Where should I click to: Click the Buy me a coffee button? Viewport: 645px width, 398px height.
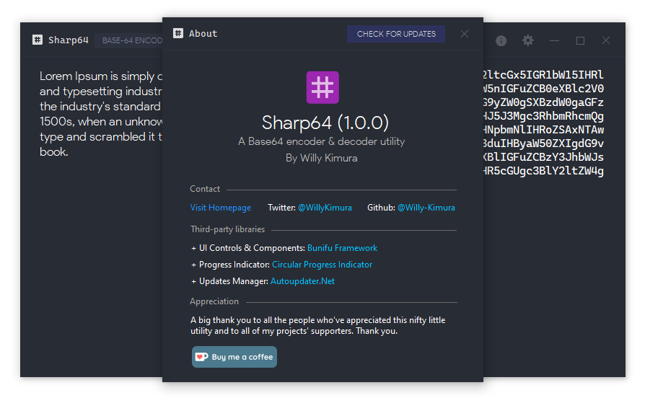click(234, 357)
